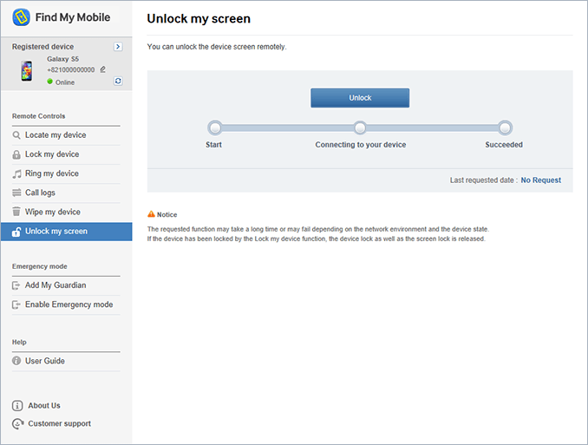588x445 pixels.
Task: Click the music note Ring my device icon
Action: pos(17,173)
